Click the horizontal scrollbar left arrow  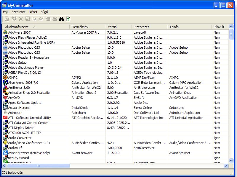click(4, 165)
